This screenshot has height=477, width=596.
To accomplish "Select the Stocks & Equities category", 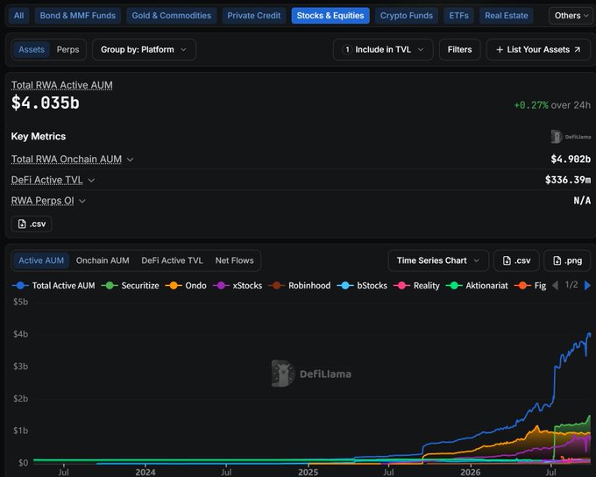I will click(x=330, y=16).
